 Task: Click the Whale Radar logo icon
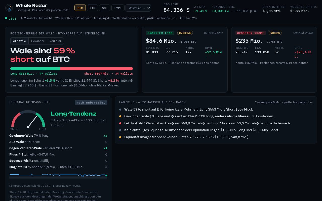coord(9,8)
